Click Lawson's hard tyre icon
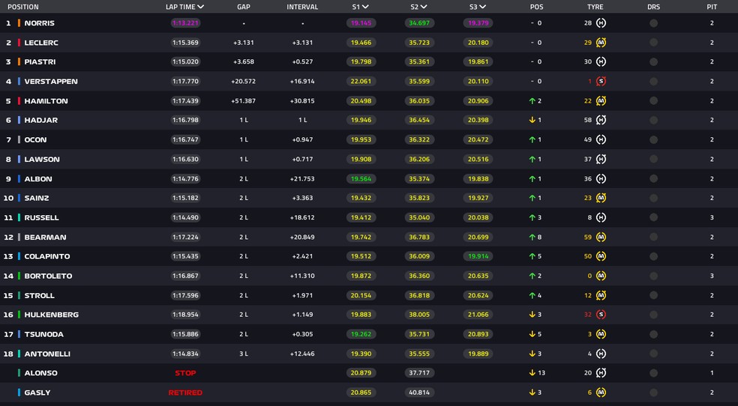This screenshot has width=738, height=406. [601, 159]
